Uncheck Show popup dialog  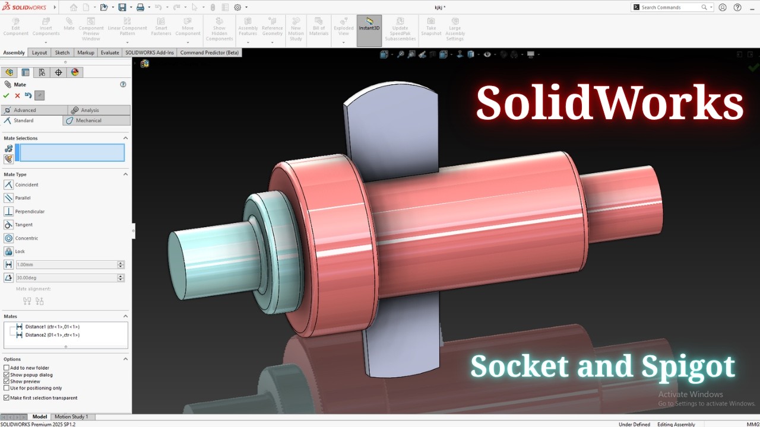[x=7, y=375]
